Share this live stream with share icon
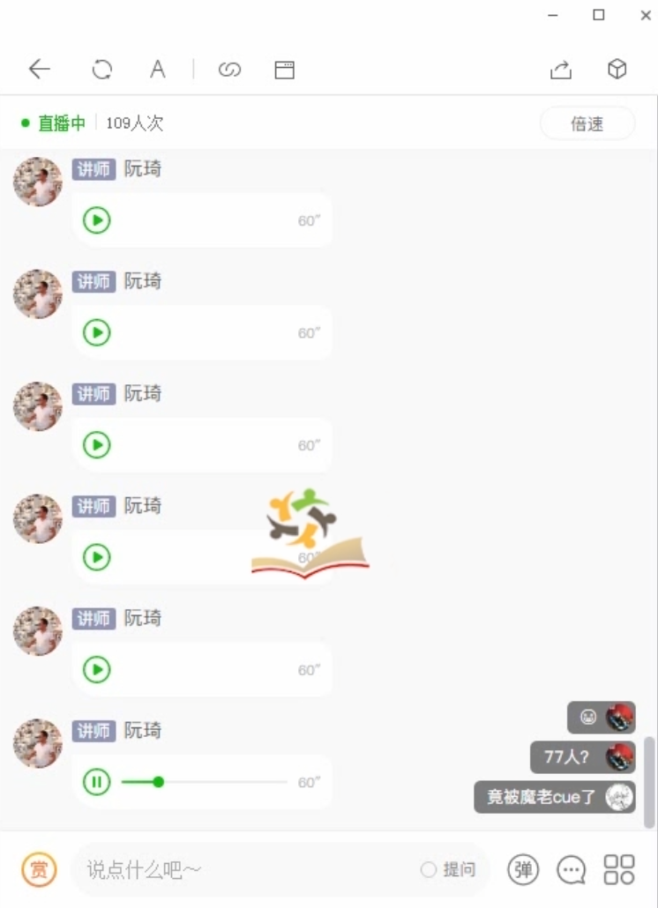Screen dimensions: 658x908 point(561,70)
